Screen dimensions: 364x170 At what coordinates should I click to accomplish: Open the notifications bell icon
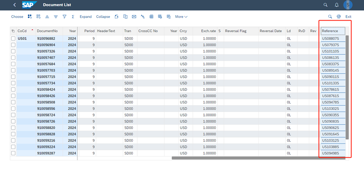(x=337, y=5)
